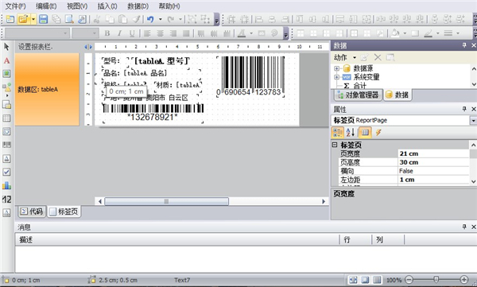Viewport: 477px width, 287px height.
Task: Click the lightning events icon in properties
Action: (378, 133)
